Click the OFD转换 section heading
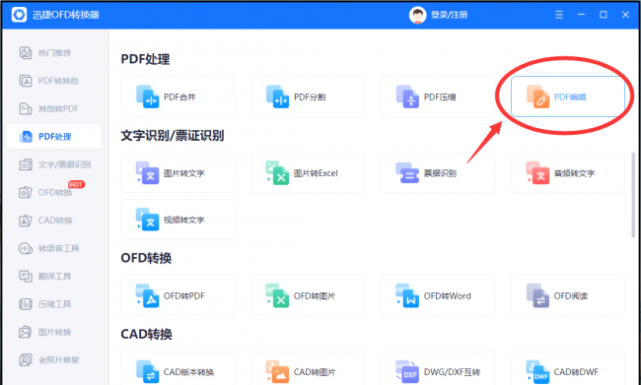The image size is (641, 385). (x=146, y=258)
